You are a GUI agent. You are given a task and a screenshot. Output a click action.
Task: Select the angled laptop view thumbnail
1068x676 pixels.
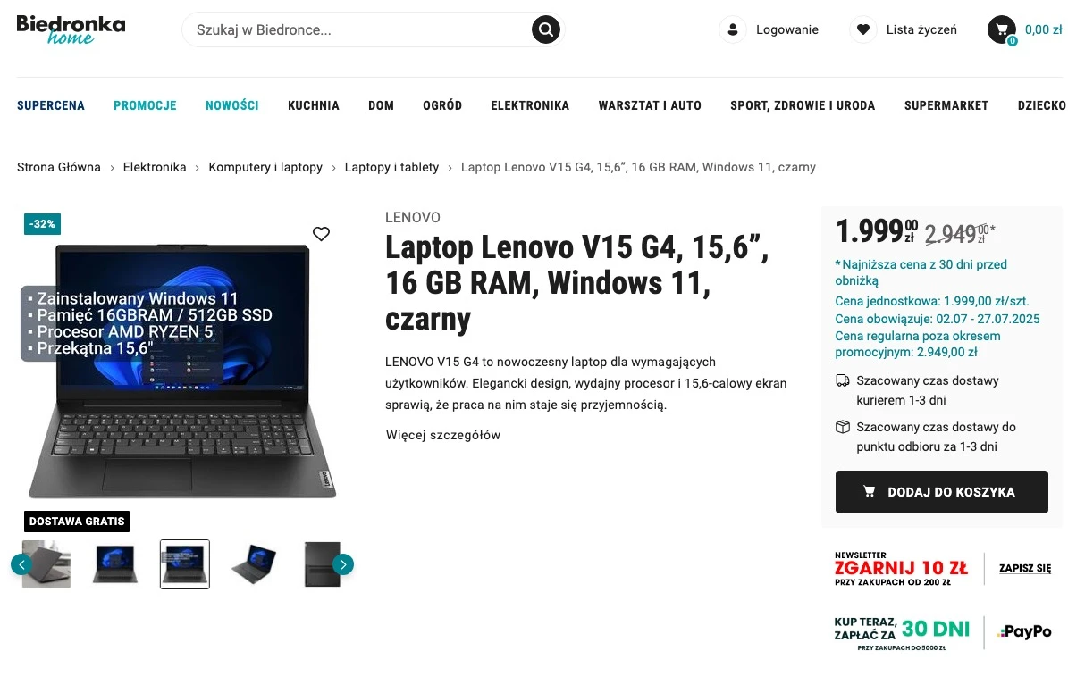point(254,564)
